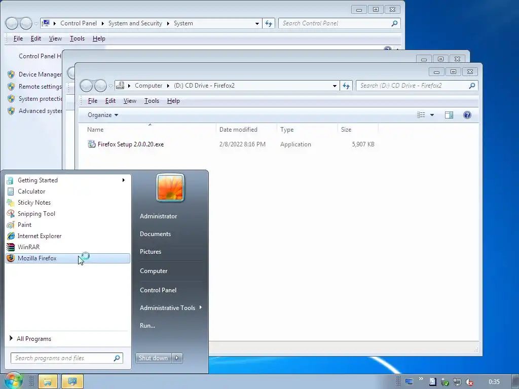This screenshot has height=389, width=519.
Task: Open Pictures from Start menu
Action: pyautogui.click(x=151, y=252)
